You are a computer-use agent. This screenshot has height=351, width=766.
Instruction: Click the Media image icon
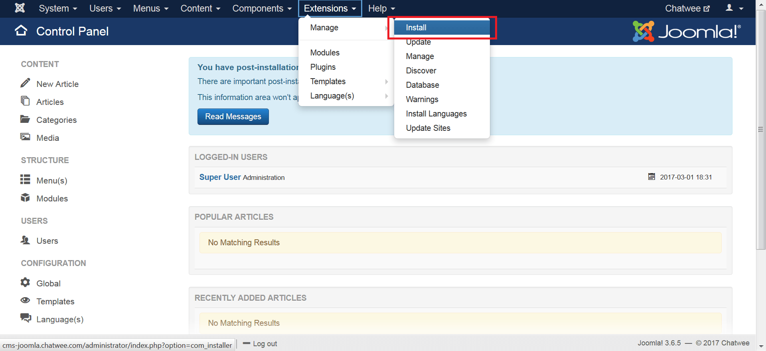tap(25, 137)
